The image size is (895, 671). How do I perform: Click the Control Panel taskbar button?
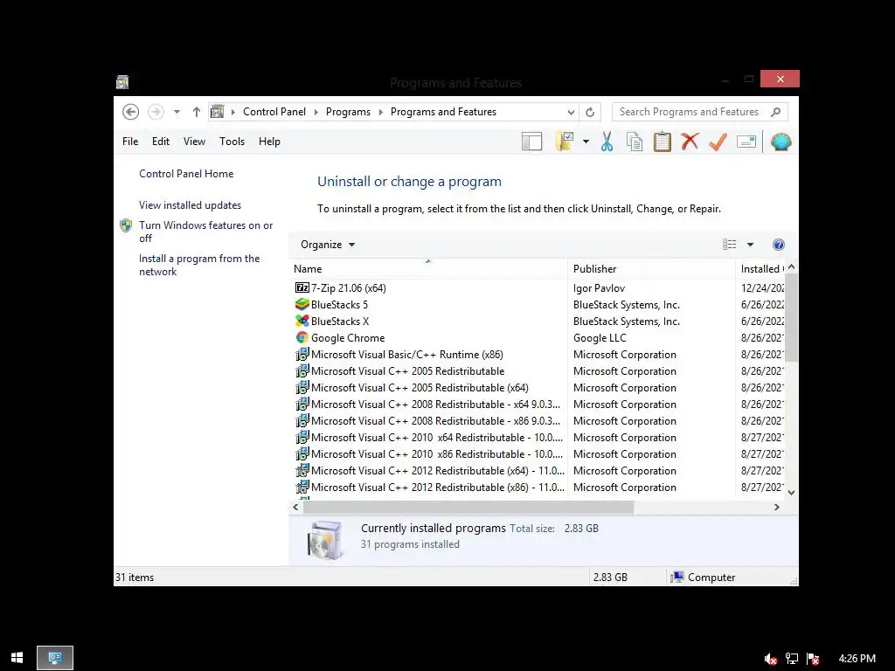[x=55, y=658]
